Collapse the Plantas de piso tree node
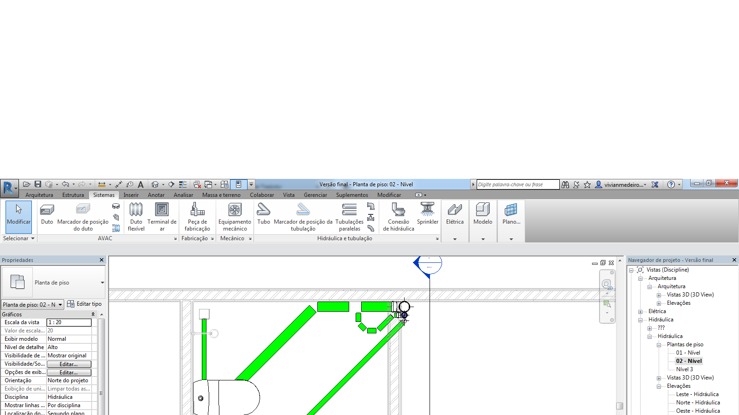This screenshot has width=739, height=415. pyautogui.click(x=659, y=345)
